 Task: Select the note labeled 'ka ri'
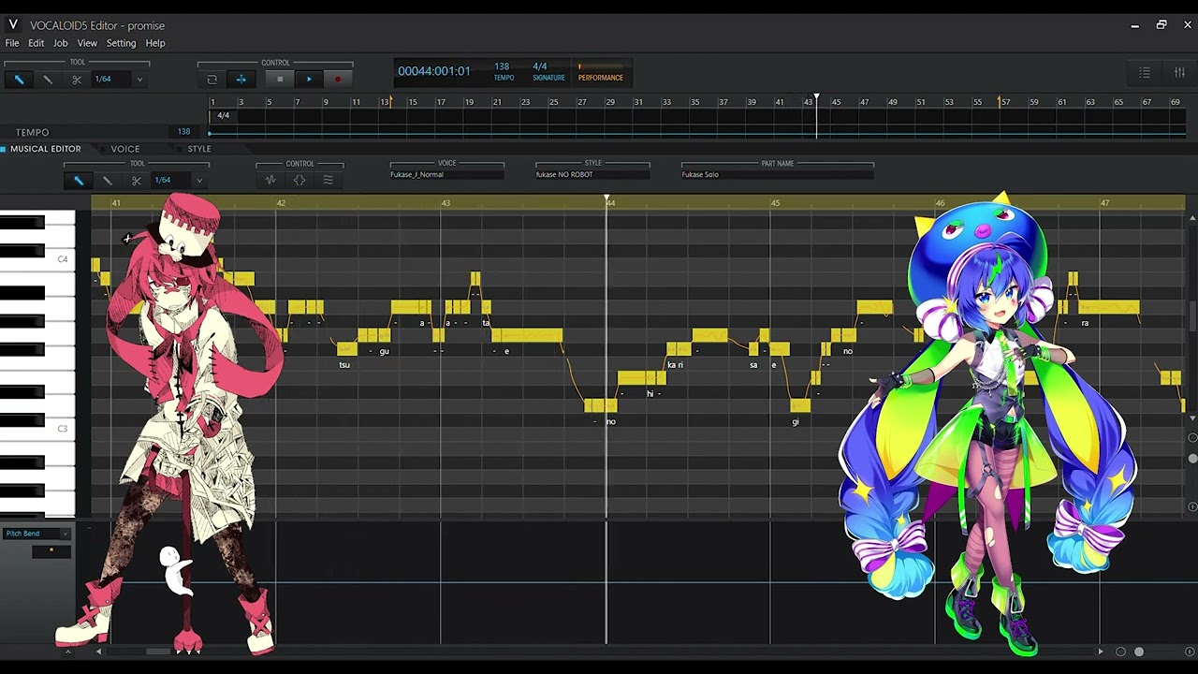pos(679,349)
